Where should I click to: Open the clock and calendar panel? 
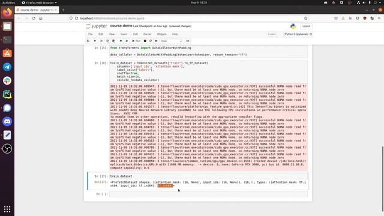pos(199,2)
